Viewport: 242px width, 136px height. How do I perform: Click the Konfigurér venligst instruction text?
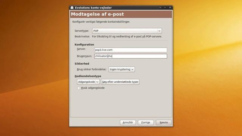pyautogui.click(x=101, y=22)
